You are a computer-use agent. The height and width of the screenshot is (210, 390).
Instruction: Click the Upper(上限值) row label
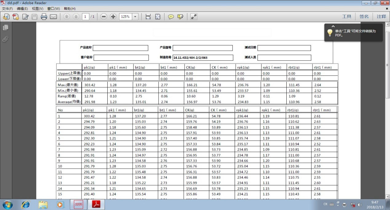70,74
